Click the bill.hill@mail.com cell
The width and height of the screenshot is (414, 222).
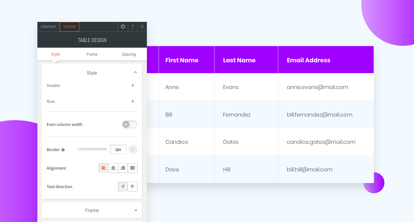click(x=326, y=169)
